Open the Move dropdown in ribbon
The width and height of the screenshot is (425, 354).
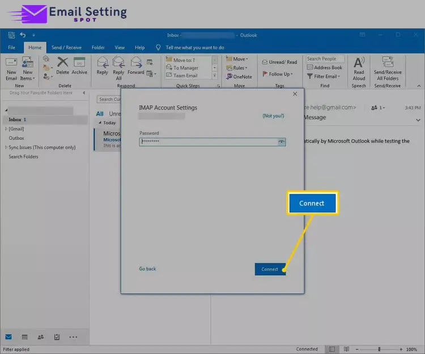[237, 59]
